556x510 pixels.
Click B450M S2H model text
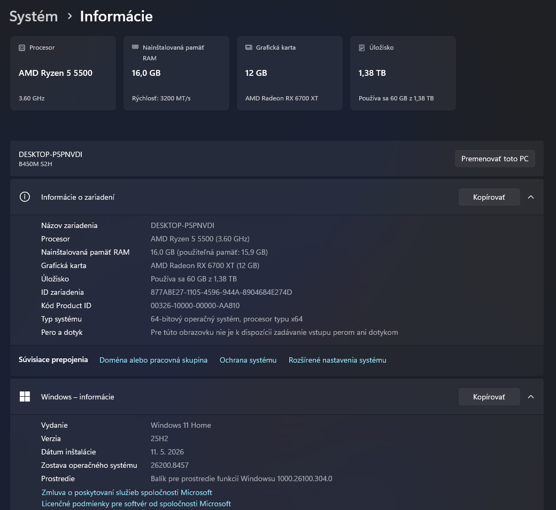tap(35, 164)
